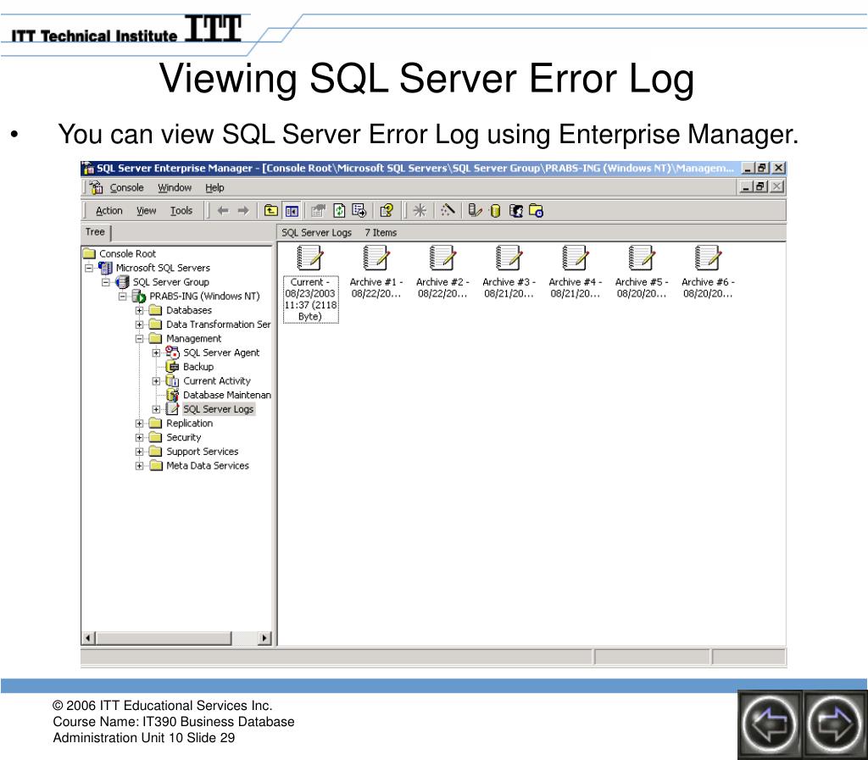The width and height of the screenshot is (868, 760).
Task: Click the tree horizontal scrollbar thumb
Action: point(164,638)
